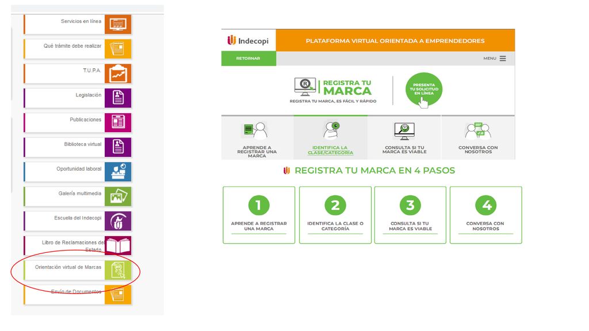Click the green circle number 1
Viewport: 589px width, 331px height.
(259, 205)
